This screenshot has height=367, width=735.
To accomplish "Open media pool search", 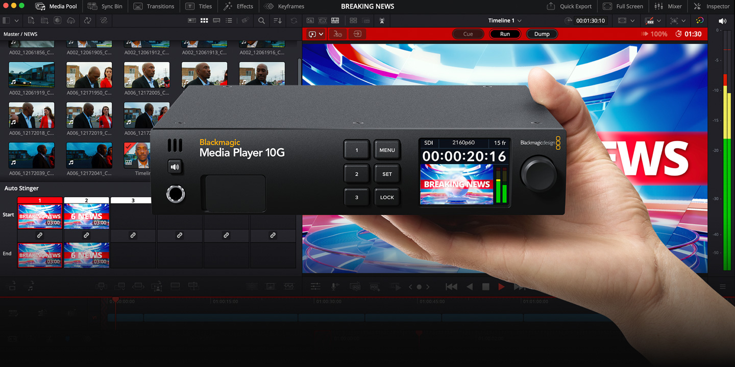I will tap(261, 20).
